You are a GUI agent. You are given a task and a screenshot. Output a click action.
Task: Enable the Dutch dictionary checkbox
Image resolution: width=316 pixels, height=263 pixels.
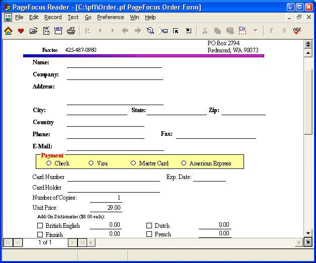click(x=149, y=225)
